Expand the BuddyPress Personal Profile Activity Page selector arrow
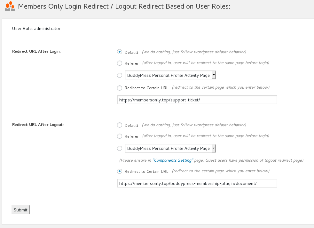 coord(213,75)
